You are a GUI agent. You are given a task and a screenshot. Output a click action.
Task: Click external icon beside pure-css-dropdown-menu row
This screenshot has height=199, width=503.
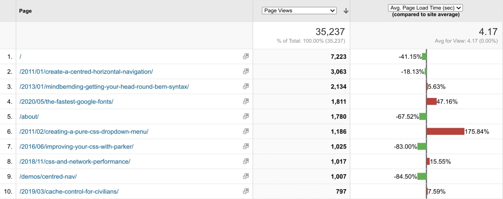(246, 131)
